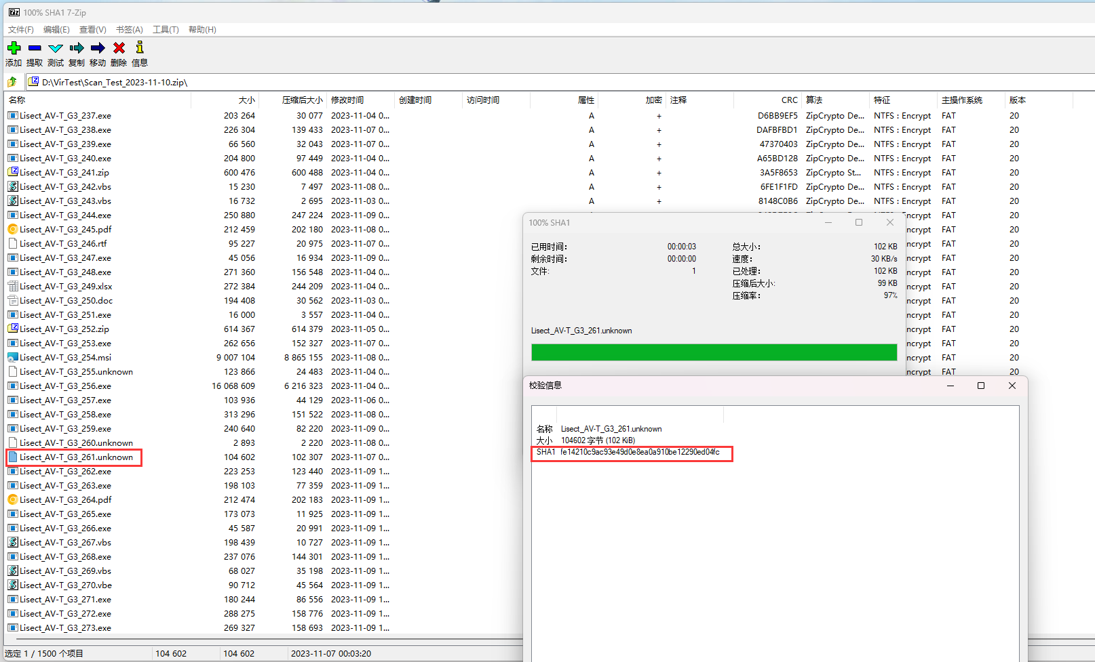
Task: Select the Lisect_AV-T_G3_267.vbs file icon
Action: (x=13, y=542)
